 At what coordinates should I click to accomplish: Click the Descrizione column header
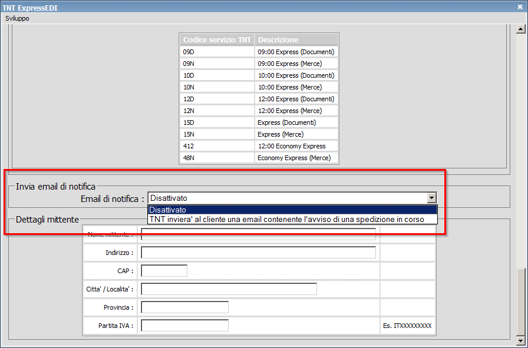[296, 39]
